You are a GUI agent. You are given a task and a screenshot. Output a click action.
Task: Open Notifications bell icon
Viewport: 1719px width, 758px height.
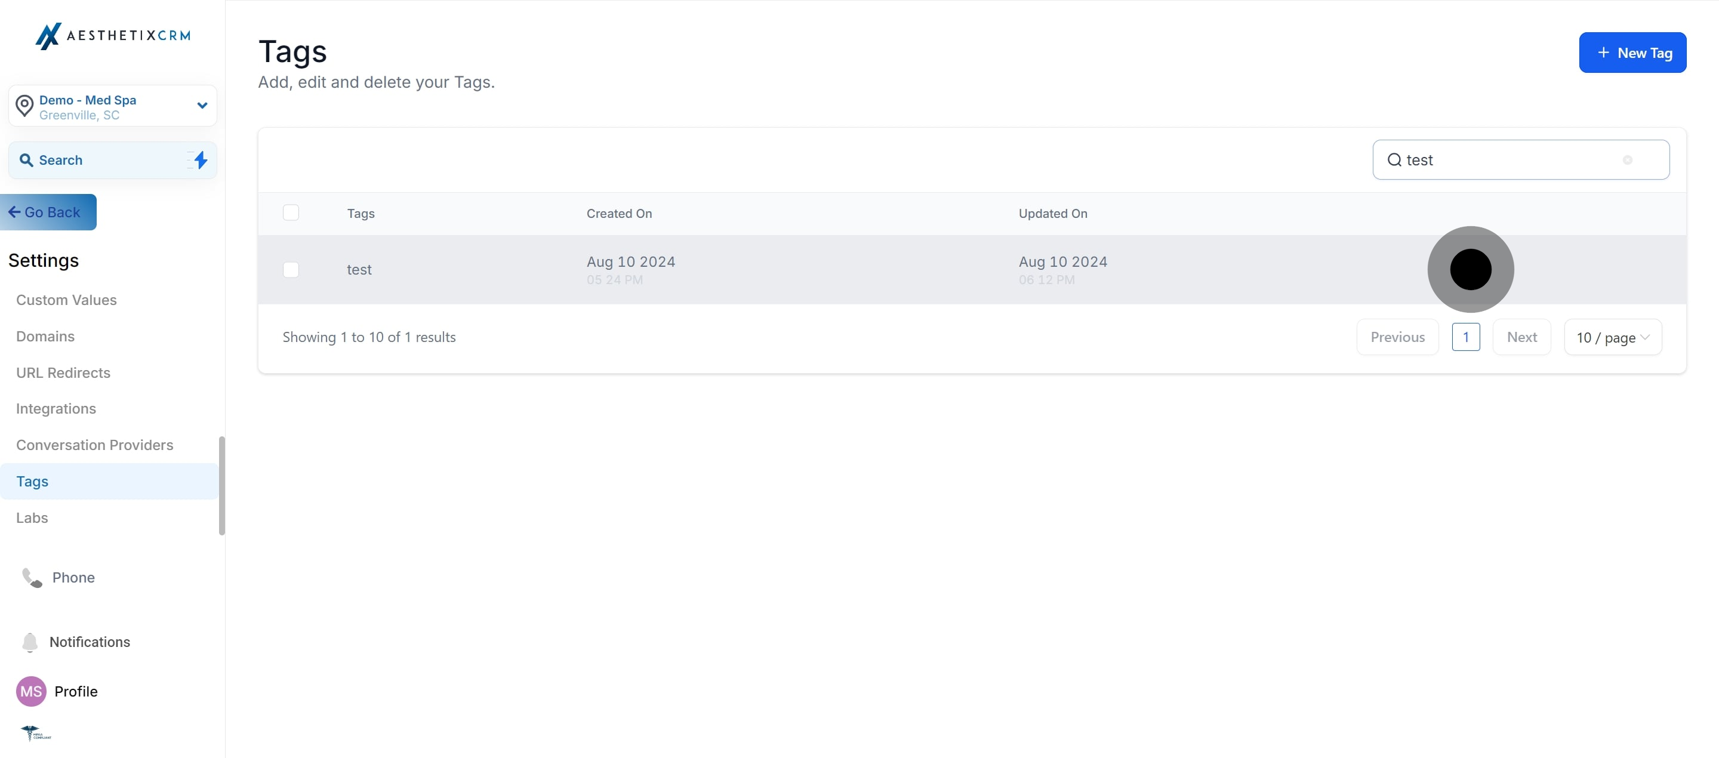30,642
